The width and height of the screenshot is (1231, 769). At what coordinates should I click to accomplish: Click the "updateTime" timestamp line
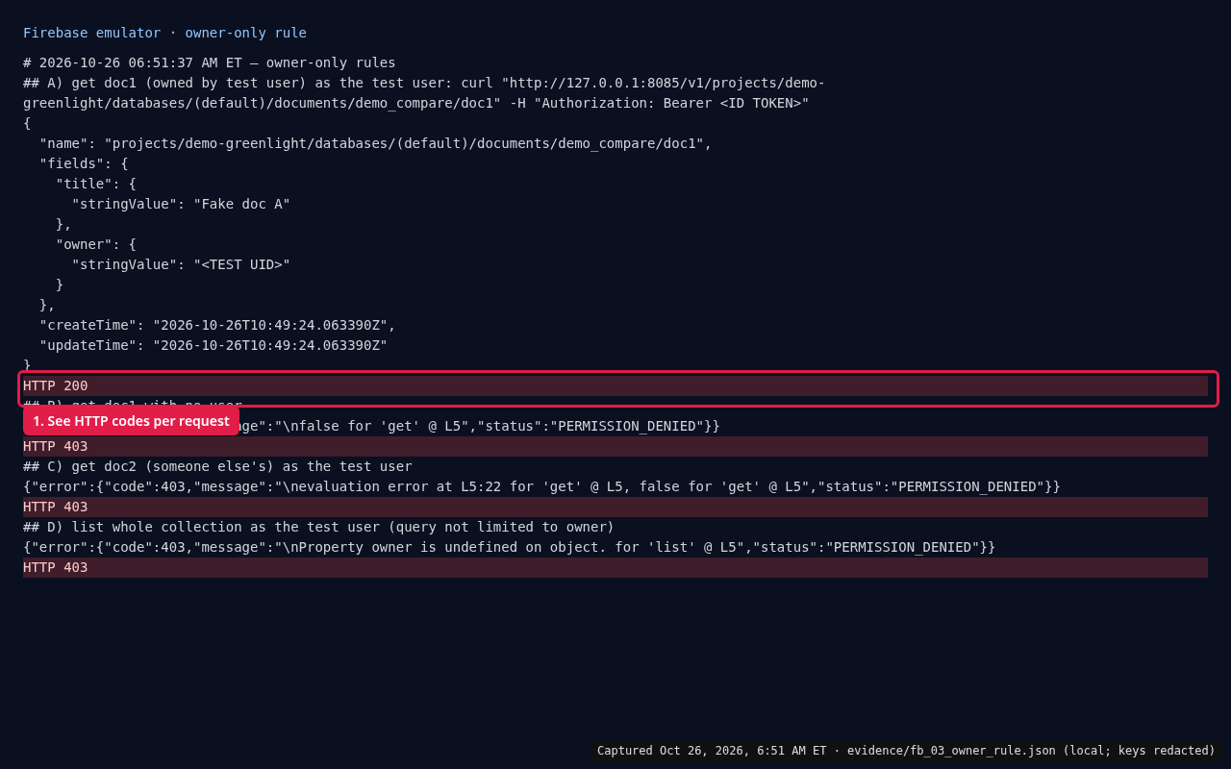(214, 345)
